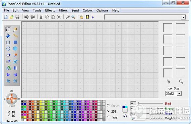This screenshot has height=124, width=191.
Task: Shift the image left with the L arrow
Action: 8,99
